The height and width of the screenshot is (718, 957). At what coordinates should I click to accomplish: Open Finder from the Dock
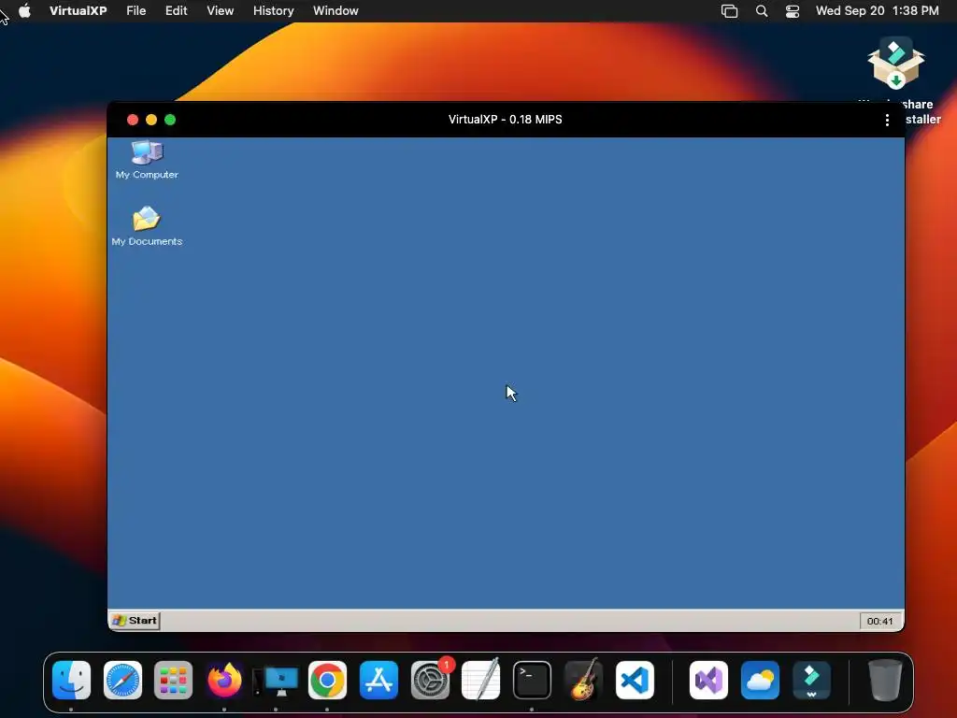pos(71,681)
